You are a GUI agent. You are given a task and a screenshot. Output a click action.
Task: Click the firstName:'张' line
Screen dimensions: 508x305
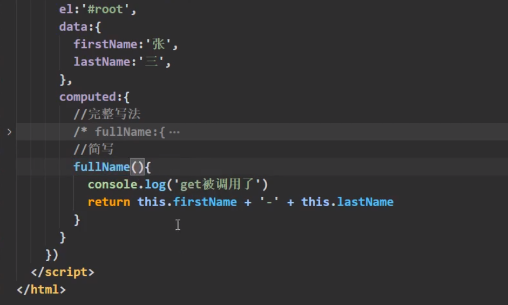[x=126, y=44]
